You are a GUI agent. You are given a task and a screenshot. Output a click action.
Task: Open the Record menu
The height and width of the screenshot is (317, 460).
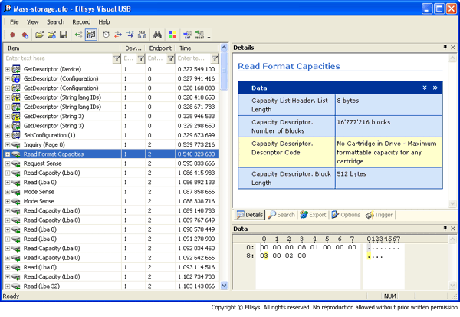(81, 22)
